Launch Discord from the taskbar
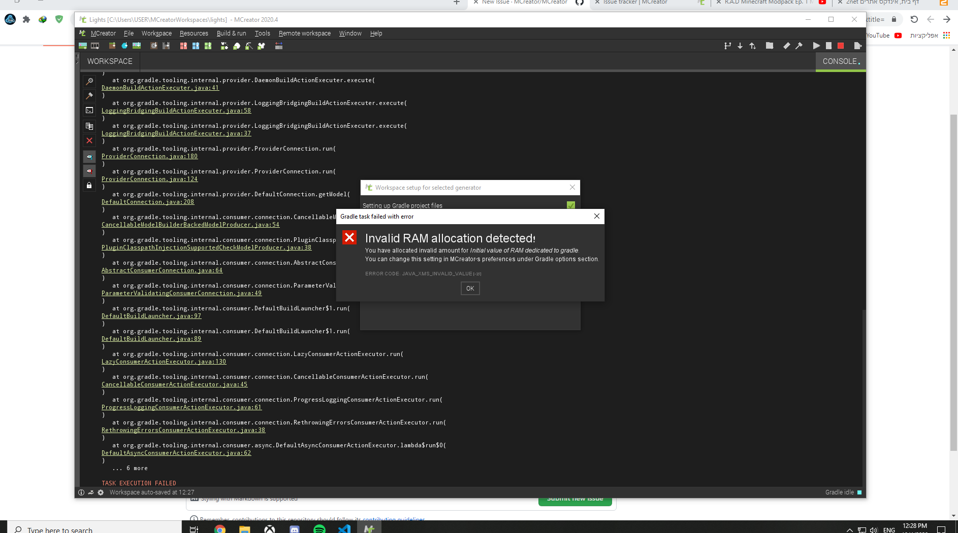Viewport: 958px width, 533px height. 295,529
